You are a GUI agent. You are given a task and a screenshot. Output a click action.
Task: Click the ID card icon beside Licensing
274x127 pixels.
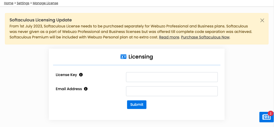123,57
